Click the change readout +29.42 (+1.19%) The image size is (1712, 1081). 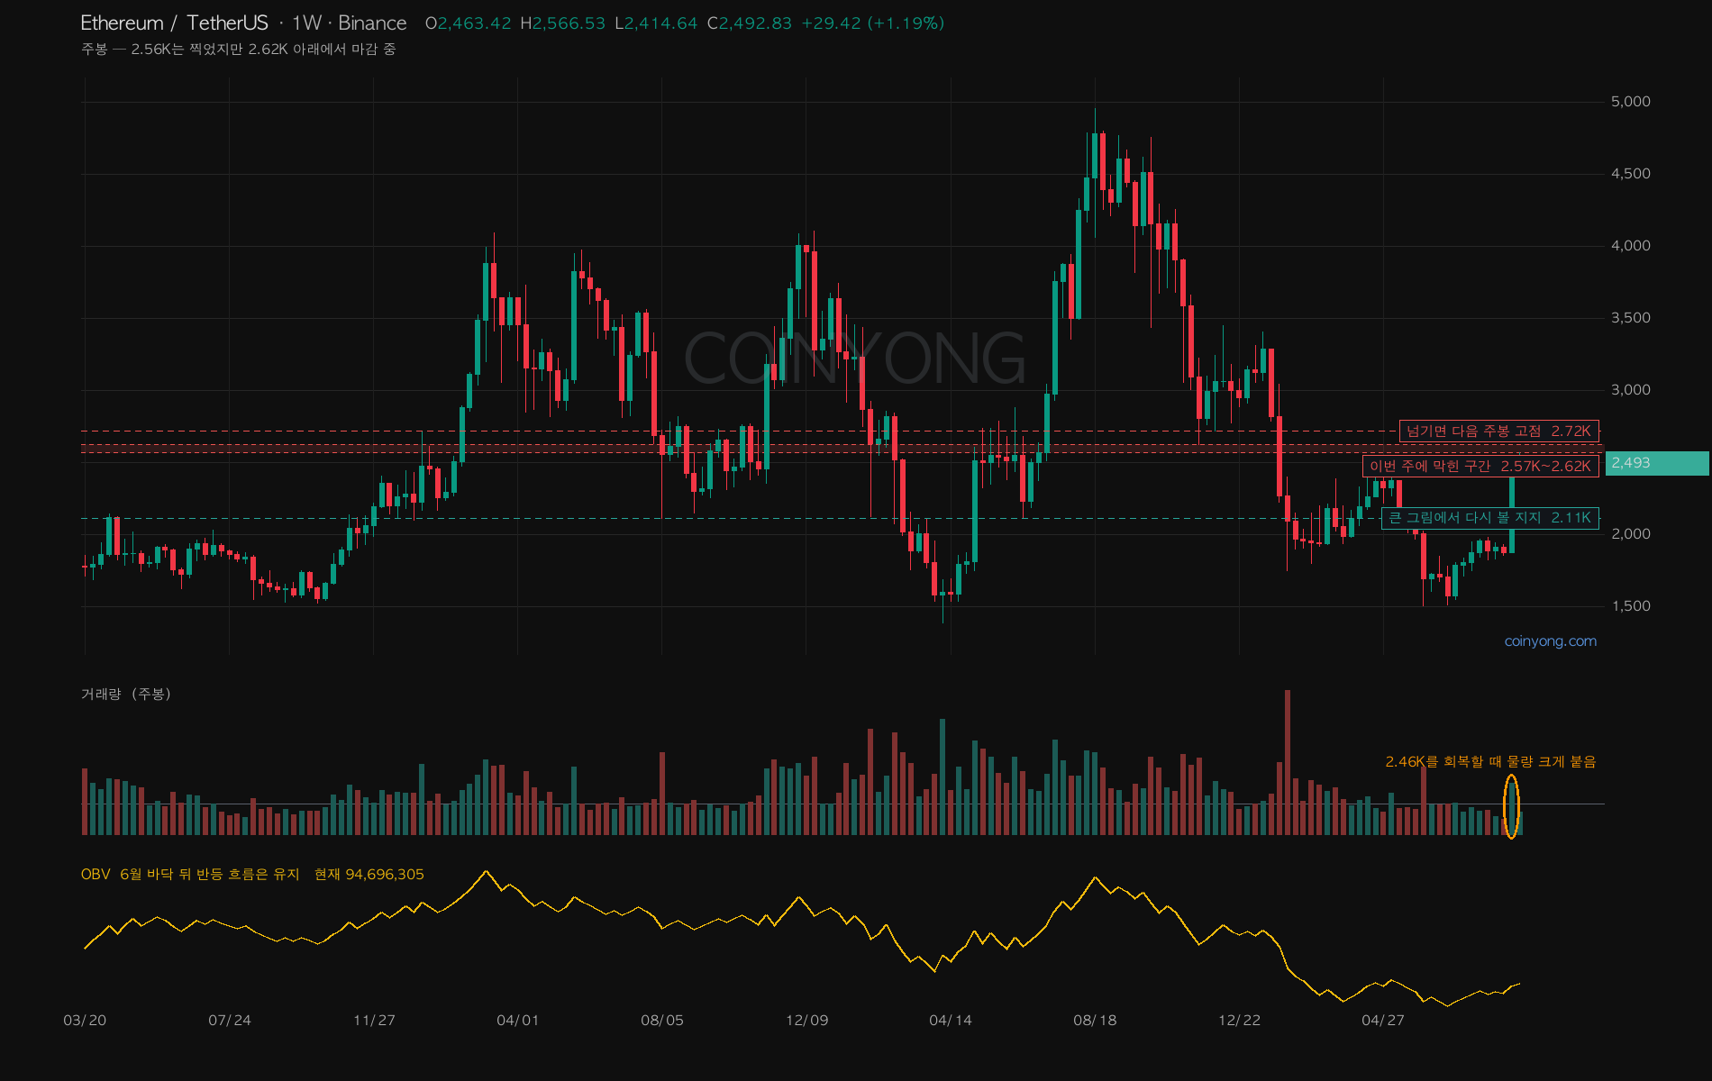click(873, 23)
